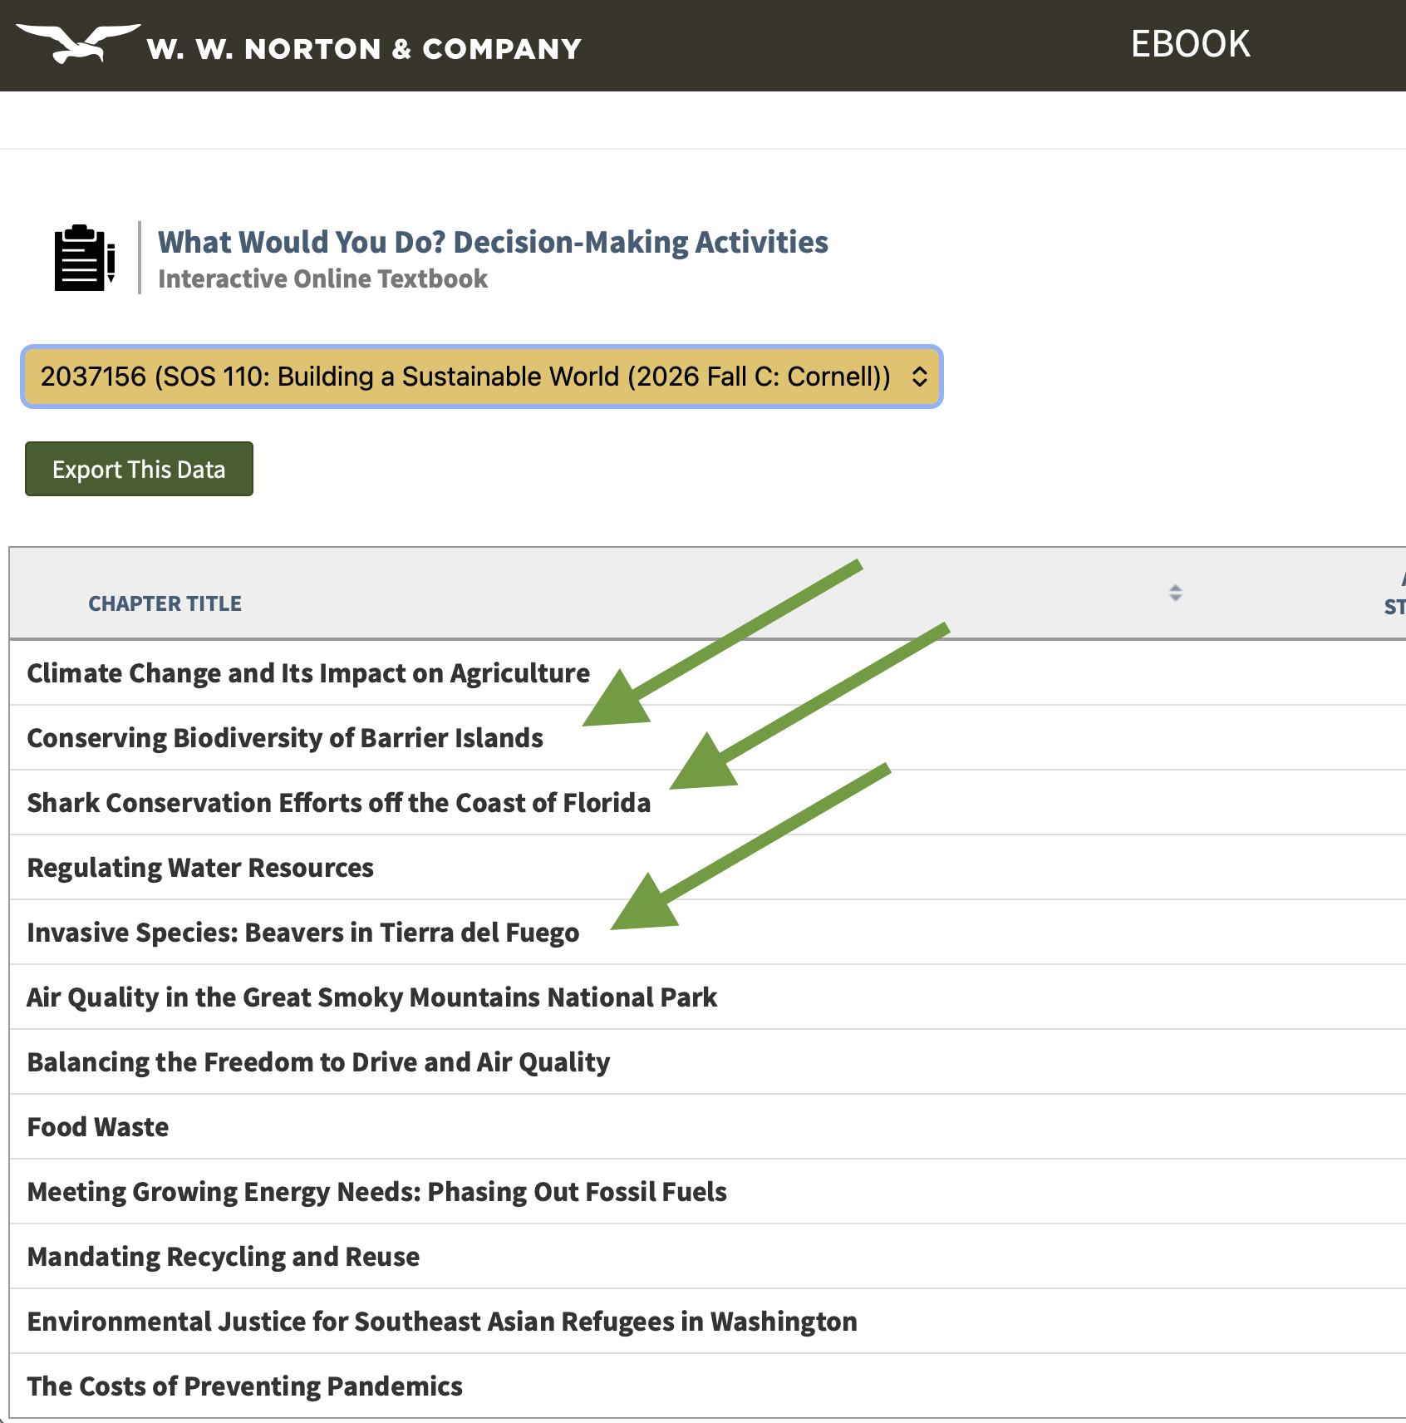Select Balancing the Freedom to Drive and Air Quality
Screen dimensions: 1406x1423
[319, 1061]
